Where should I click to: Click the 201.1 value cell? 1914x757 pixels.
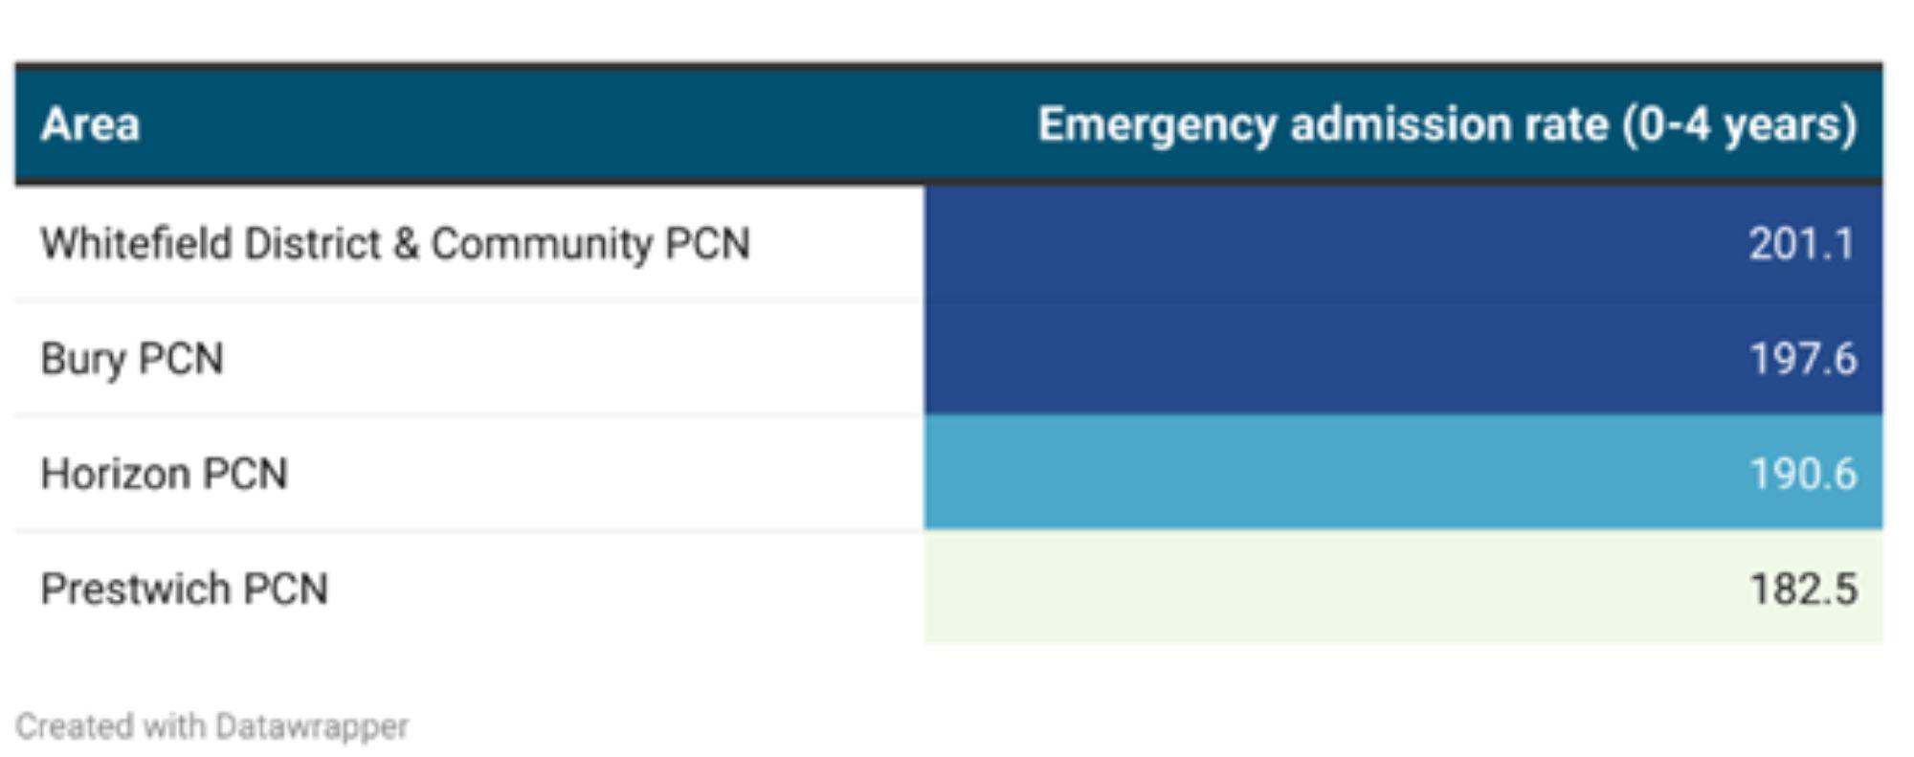[x=1403, y=243]
